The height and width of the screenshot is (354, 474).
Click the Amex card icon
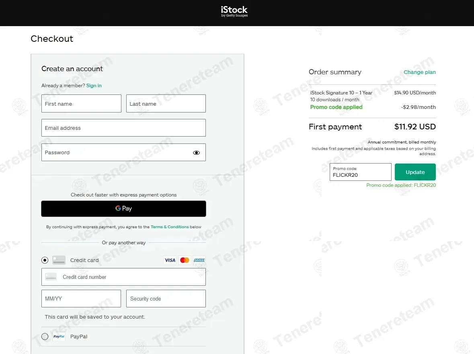(199, 260)
